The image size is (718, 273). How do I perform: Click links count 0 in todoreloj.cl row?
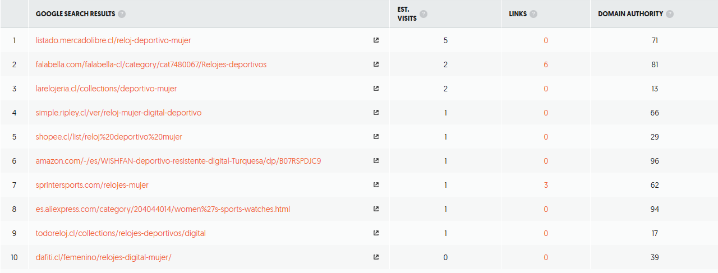click(546, 233)
